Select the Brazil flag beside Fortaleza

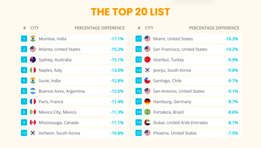click(147, 112)
